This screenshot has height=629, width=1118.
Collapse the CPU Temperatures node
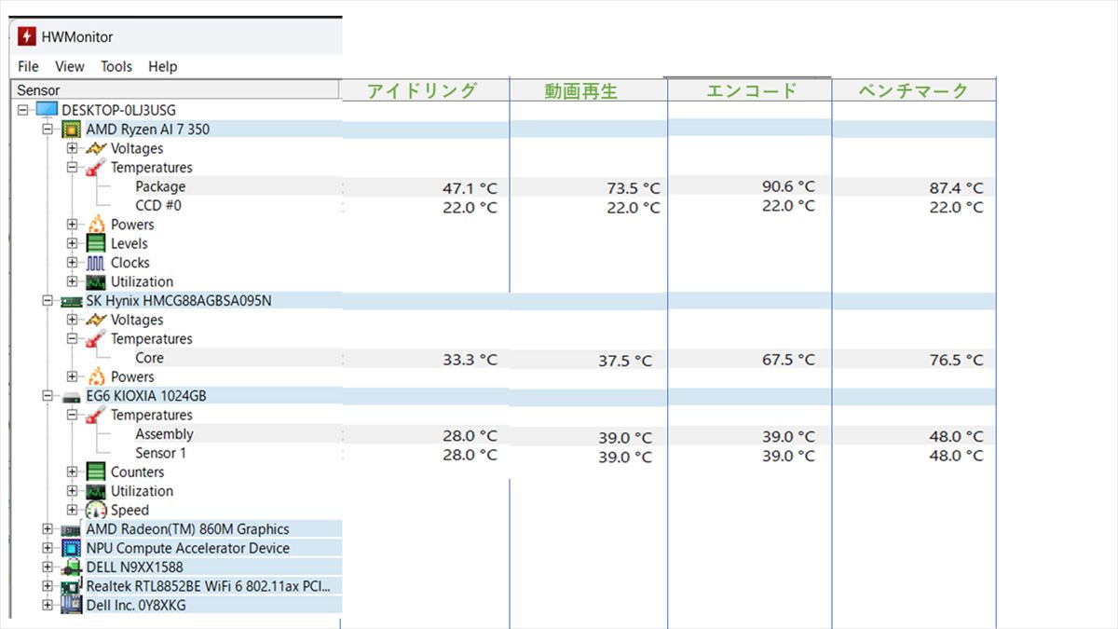(73, 168)
